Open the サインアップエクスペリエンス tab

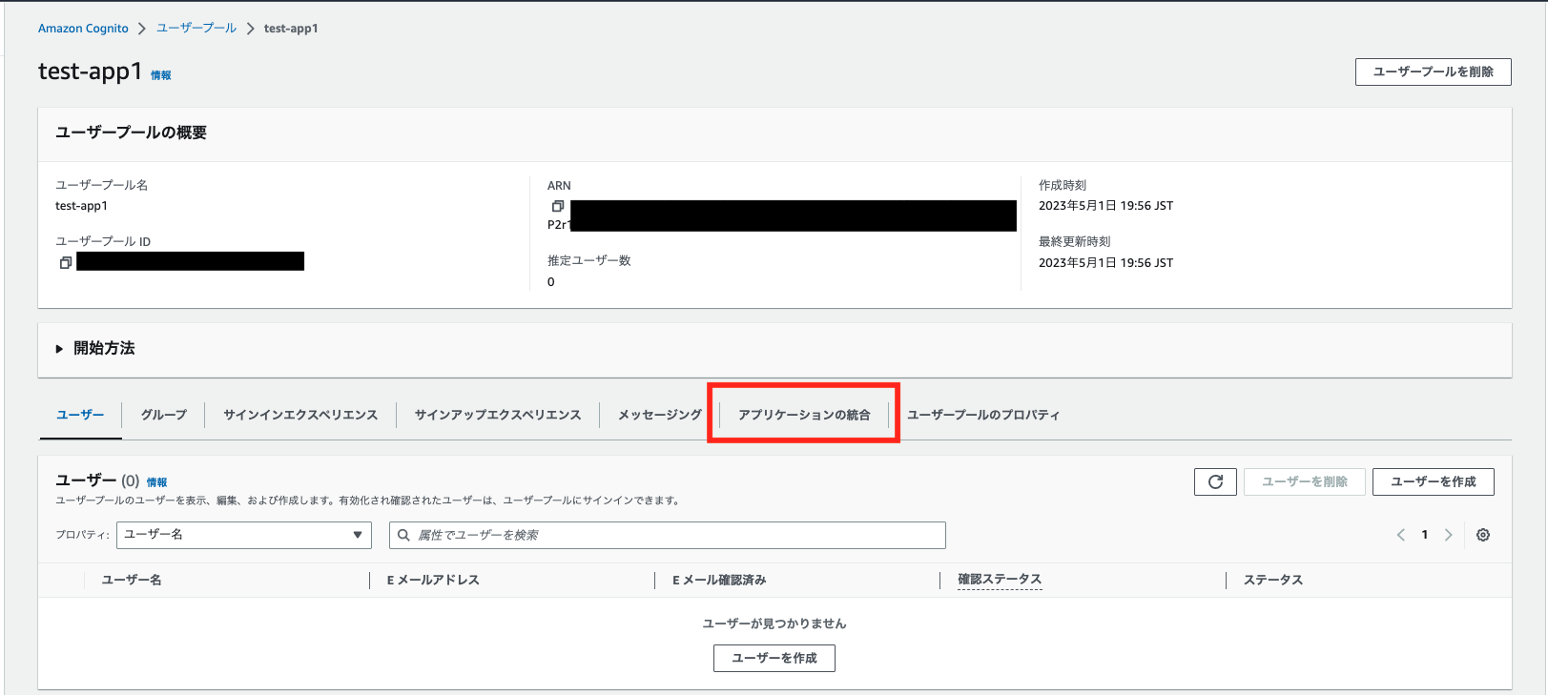pos(498,415)
